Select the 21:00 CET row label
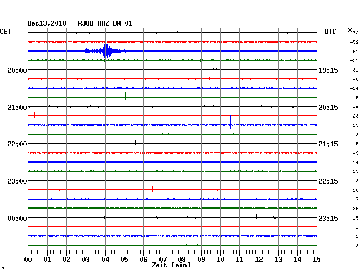Image resolution: width=361 pixels, height=274 pixels. click(17, 108)
